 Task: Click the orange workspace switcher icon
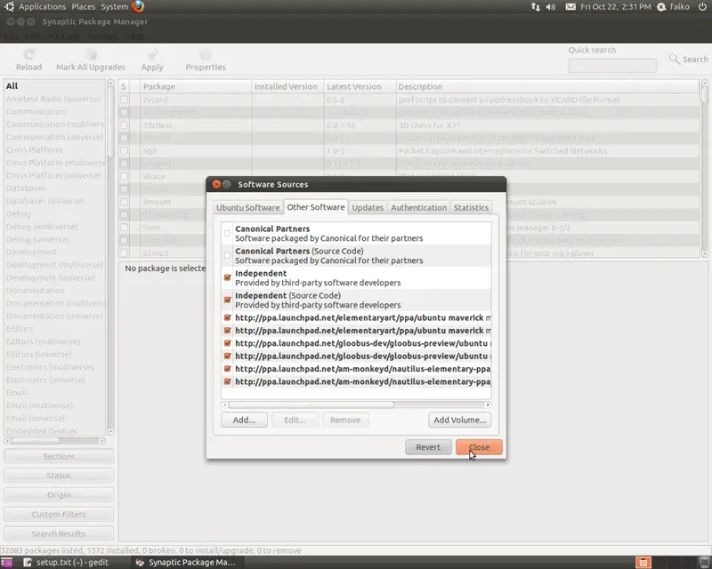pos(643,563)
